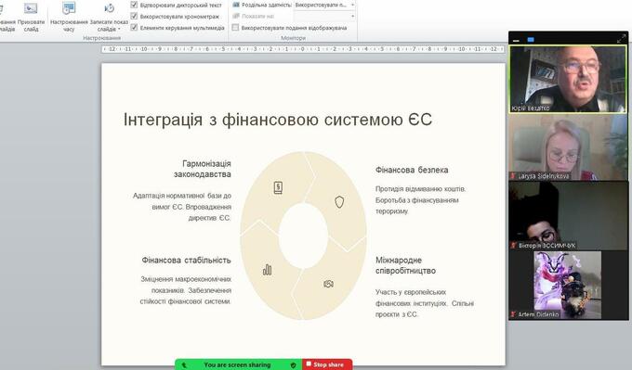Click the Приховати слайд icon
The height and width of the screenshot is (370, 632).
tap(31, 8)
